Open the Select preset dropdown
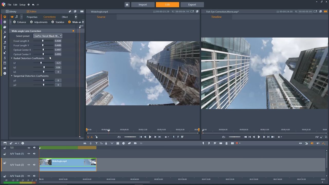This screenshot has width=329, height=185. tap(48, 36)
